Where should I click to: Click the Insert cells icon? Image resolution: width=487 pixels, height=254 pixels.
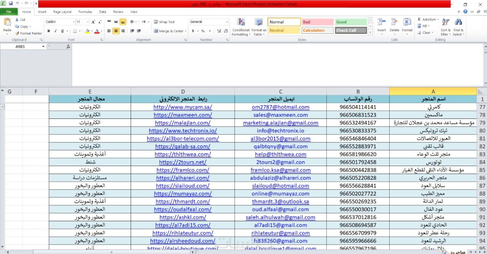pyautogui.click(x=381, y=22)
